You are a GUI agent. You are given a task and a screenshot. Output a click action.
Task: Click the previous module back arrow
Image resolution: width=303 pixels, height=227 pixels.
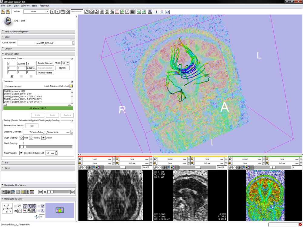tap(52, 12)
